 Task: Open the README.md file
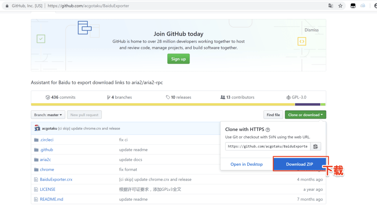coord(52,199)
